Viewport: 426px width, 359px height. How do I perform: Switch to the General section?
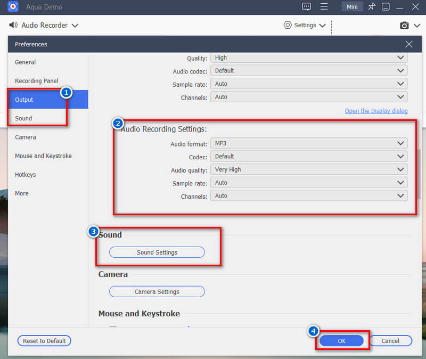point(25,62)
